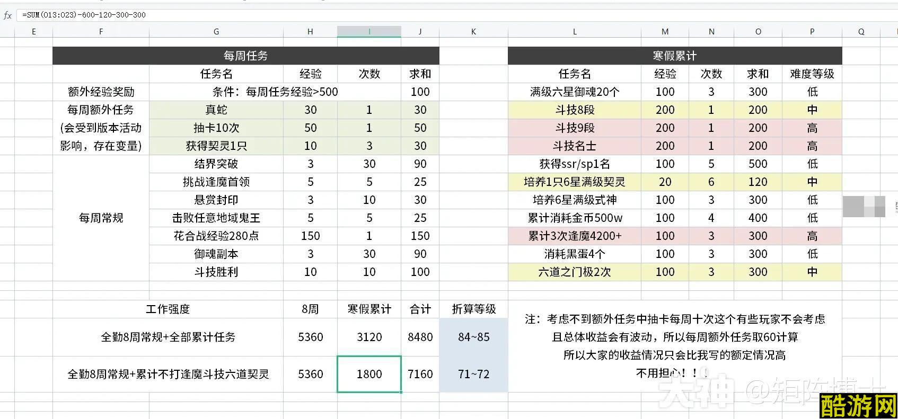Image resolution: width=898 pixels, height=419 pixels.
Task: Select column L header
Action: (575, 32)
